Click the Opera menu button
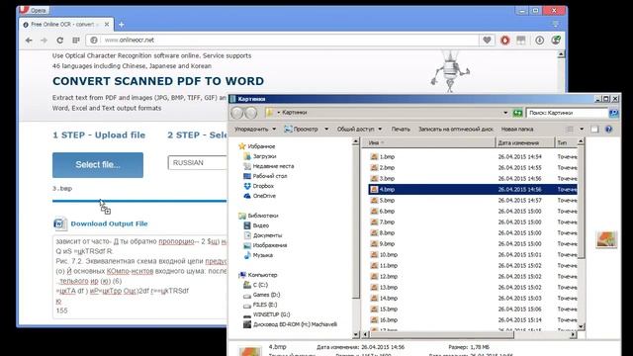Screen dimensions: 633x356 (34, 10)
